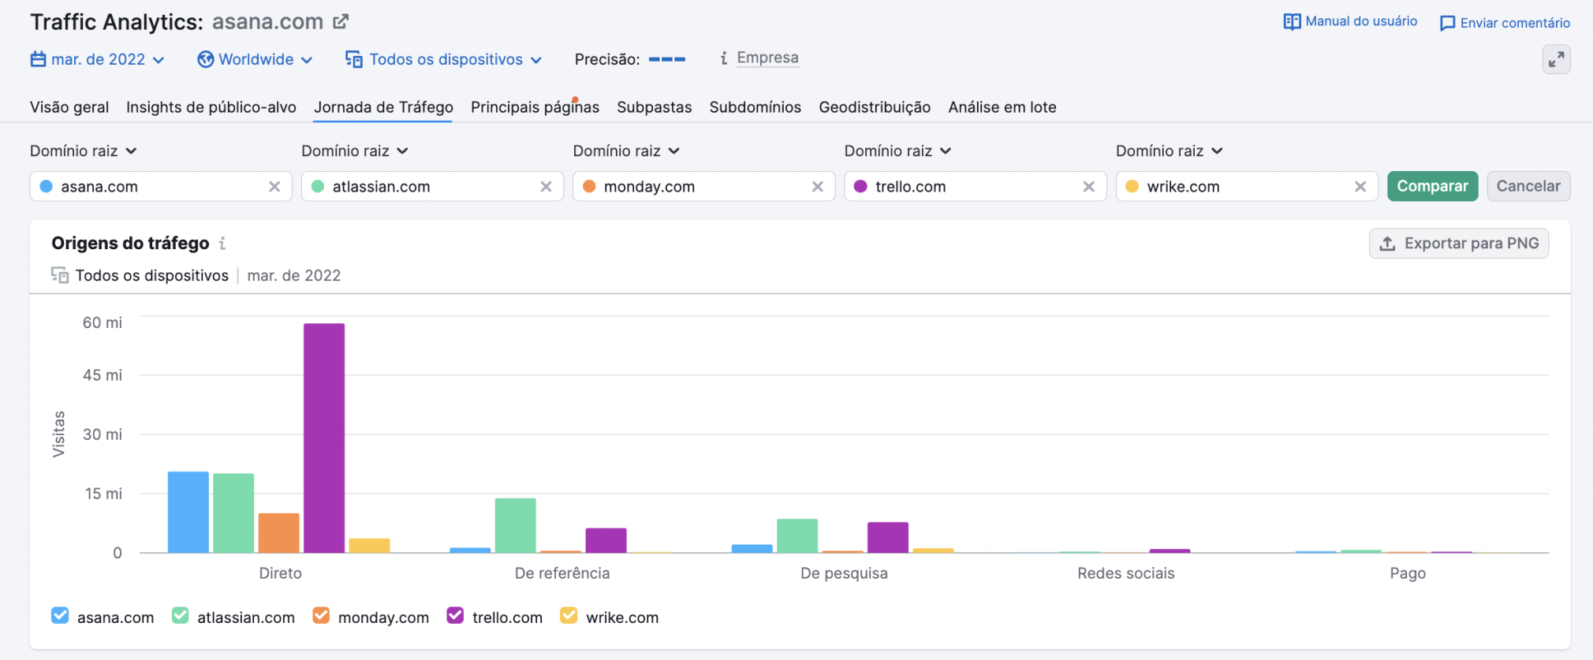
Task: Click the info icon beside Origens do tráfego
Action: click(222, 243)
